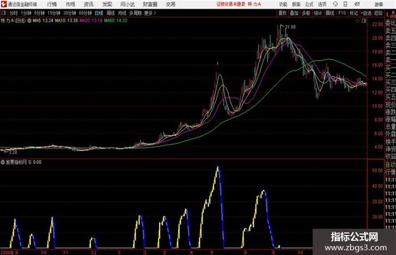Open the 市场 menu
The width and height of the screenshot is (396, 255).
coord(70,4)
